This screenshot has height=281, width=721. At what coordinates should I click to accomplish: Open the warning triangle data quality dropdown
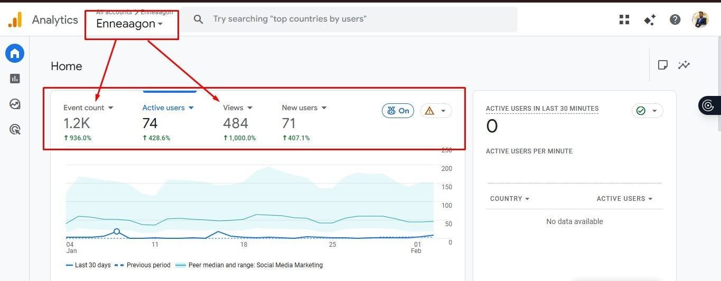coord(436,111)
